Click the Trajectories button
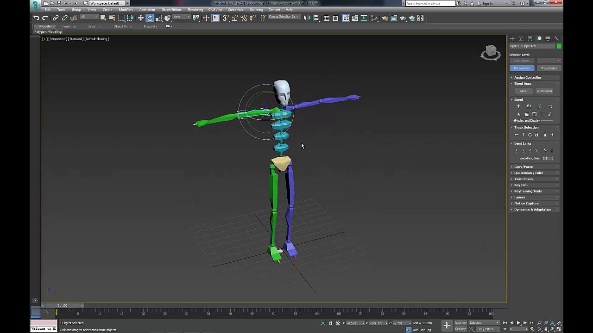Image resolution: width=593 pixels, height=333 pixels. [549, 68]
